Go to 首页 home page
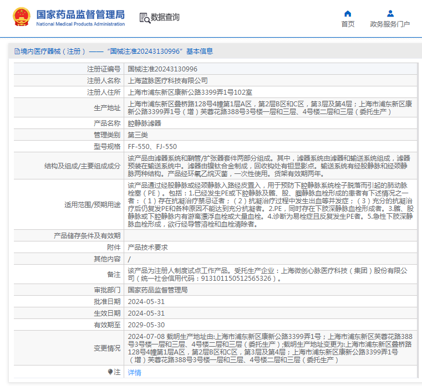422x386 pixels. click(348, 24)
